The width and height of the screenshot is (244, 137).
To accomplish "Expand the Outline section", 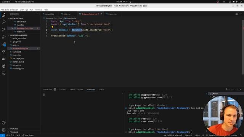I will (x=14, y=129).
